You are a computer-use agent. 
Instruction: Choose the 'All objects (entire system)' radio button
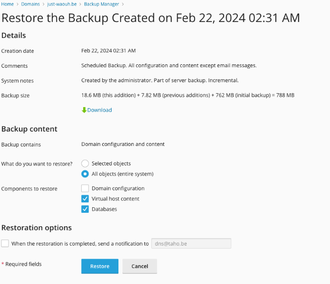(85, 174)
